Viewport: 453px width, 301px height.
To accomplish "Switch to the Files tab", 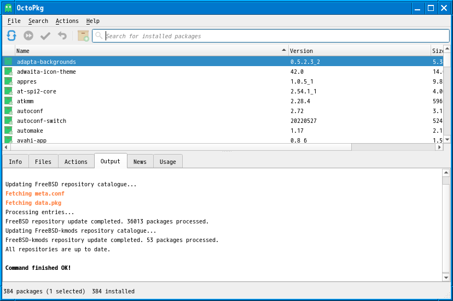I will (x=43, y=162).
